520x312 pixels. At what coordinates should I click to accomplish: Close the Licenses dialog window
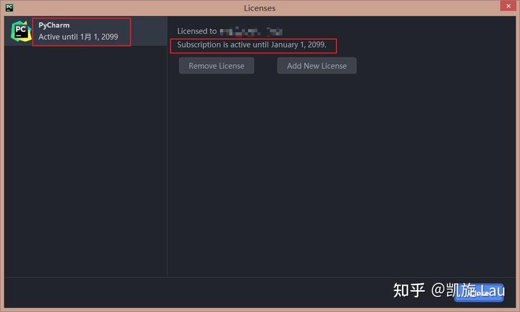508,6
